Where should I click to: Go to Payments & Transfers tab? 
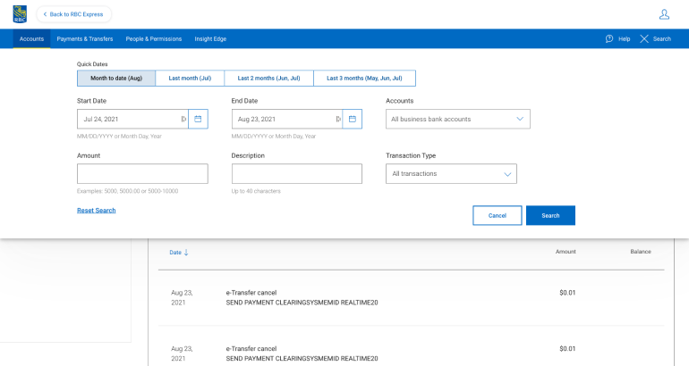(85, 39)
